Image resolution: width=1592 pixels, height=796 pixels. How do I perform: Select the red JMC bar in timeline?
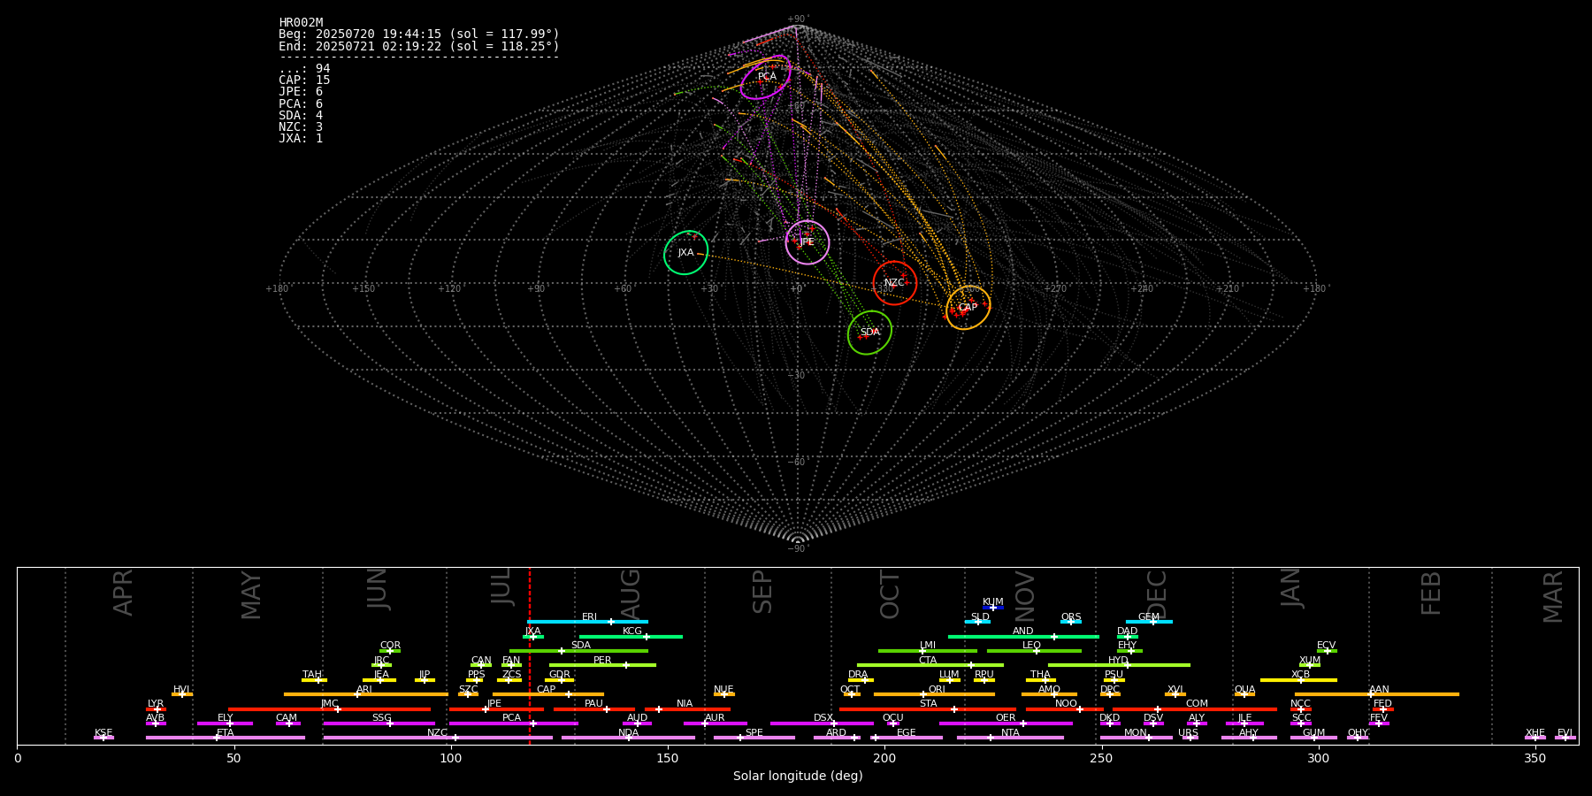(329, 708)
